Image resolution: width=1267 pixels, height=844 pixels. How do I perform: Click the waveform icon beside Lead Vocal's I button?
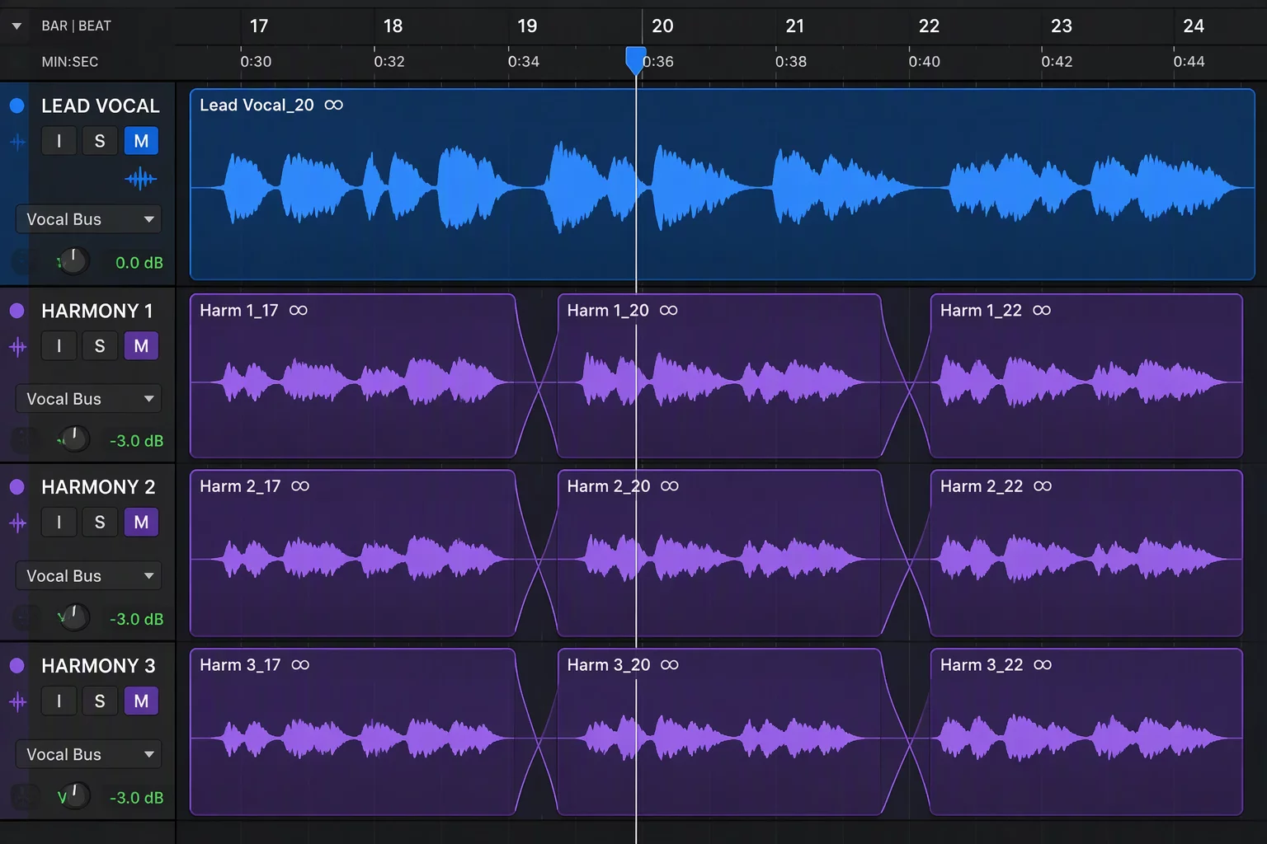[17, 142]
